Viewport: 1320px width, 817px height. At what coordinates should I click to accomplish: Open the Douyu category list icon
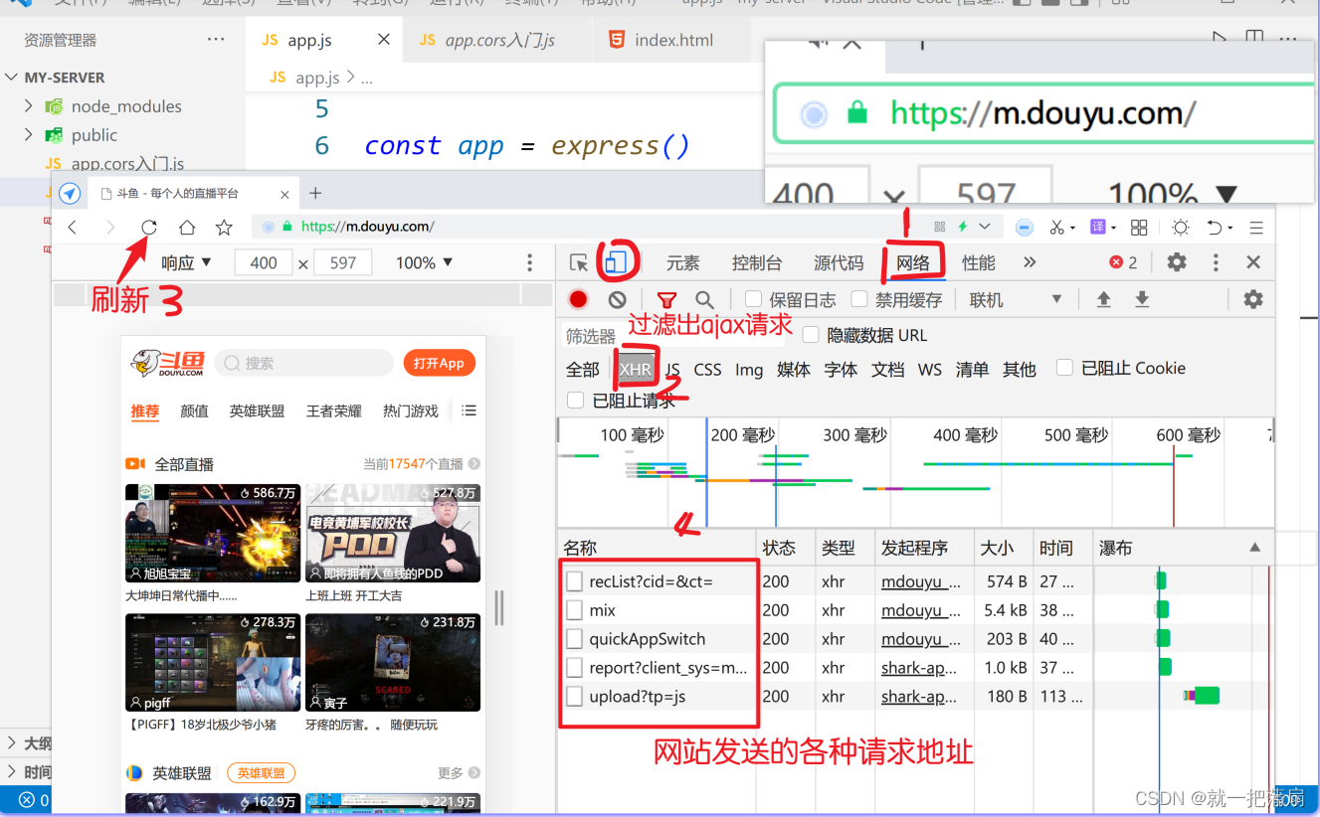[470, 410]
